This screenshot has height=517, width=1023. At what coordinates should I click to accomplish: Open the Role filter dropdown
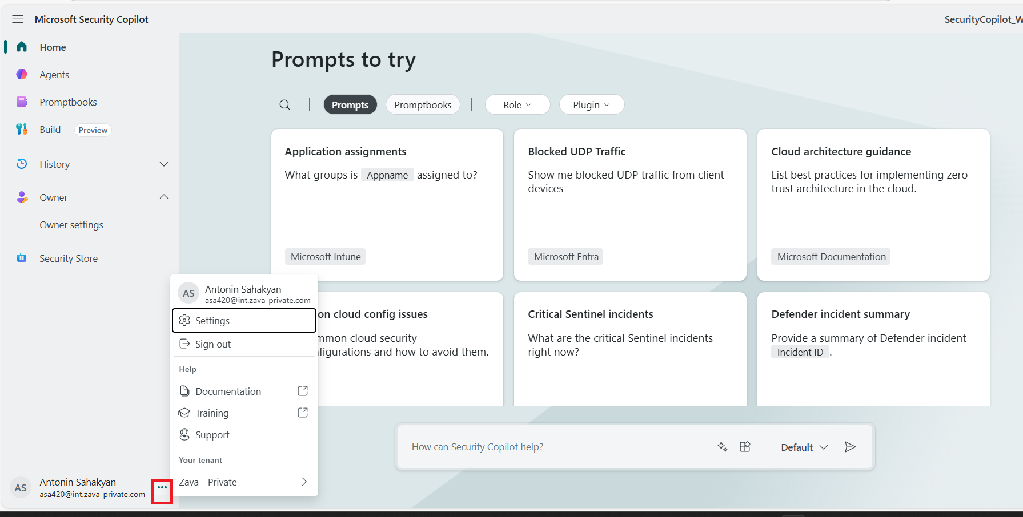tap(517, 104)
